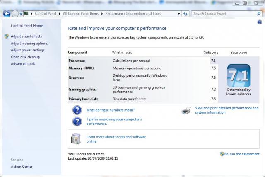Viewport: 265px width, 177px height.
Task: Click the shield icon beside Adjust visual effects
Action: coord(7,36)
